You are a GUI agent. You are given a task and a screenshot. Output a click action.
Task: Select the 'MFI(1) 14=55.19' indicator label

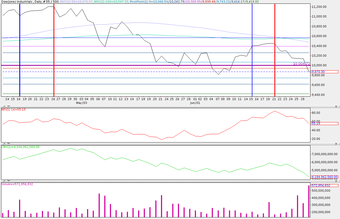point(13,109)
